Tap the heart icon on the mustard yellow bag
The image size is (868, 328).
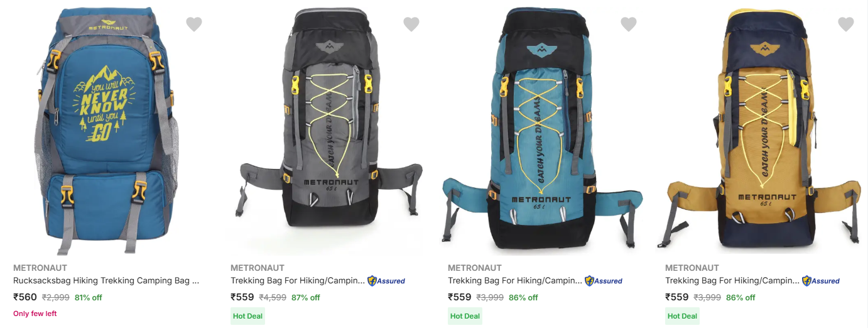tap(846, 25)
